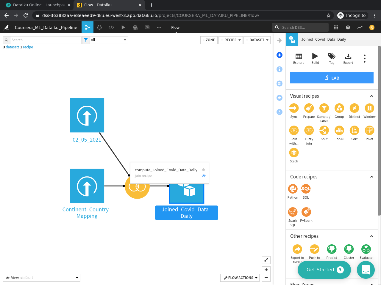The height and width of the screenshot is (285, 381).
Task: Open the LAB button
Action: pos(332,78)
